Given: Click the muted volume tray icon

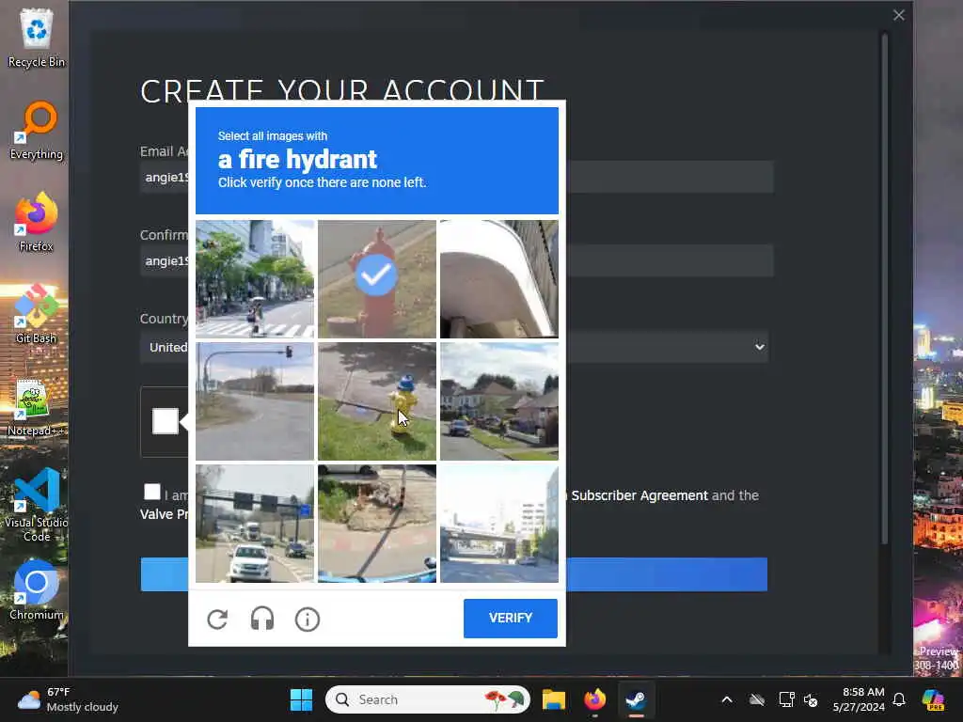Looking at the screenshot, I should click(x=811, y=699).
